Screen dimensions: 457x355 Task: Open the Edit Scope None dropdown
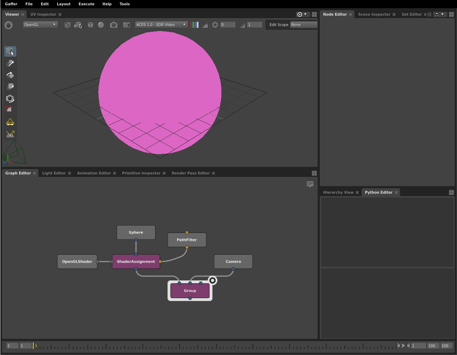[303, 25]
